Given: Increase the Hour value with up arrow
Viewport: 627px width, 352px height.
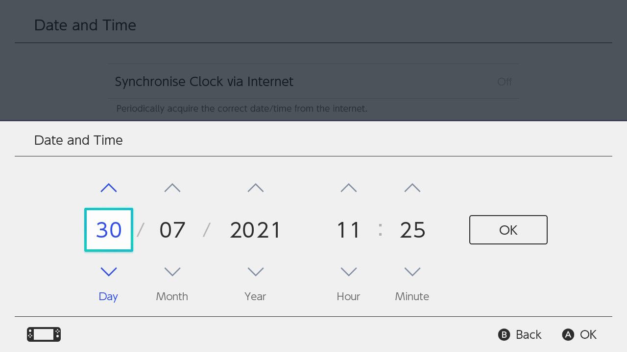Looking at the screenshot, I should point(348,187).
